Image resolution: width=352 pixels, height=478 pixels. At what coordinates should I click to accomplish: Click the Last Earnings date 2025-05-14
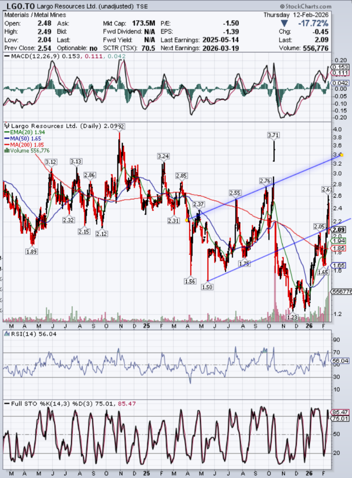tap(221, 40)
